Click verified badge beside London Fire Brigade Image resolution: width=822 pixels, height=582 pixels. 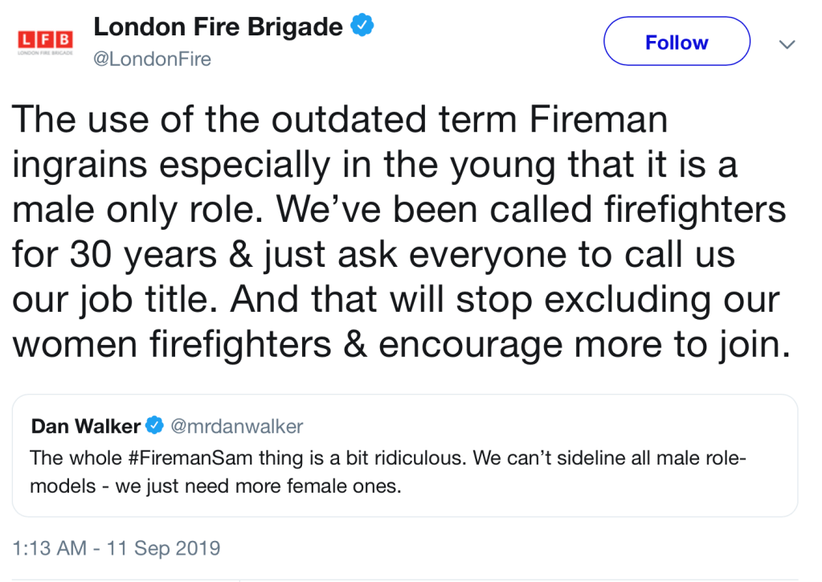363,27
